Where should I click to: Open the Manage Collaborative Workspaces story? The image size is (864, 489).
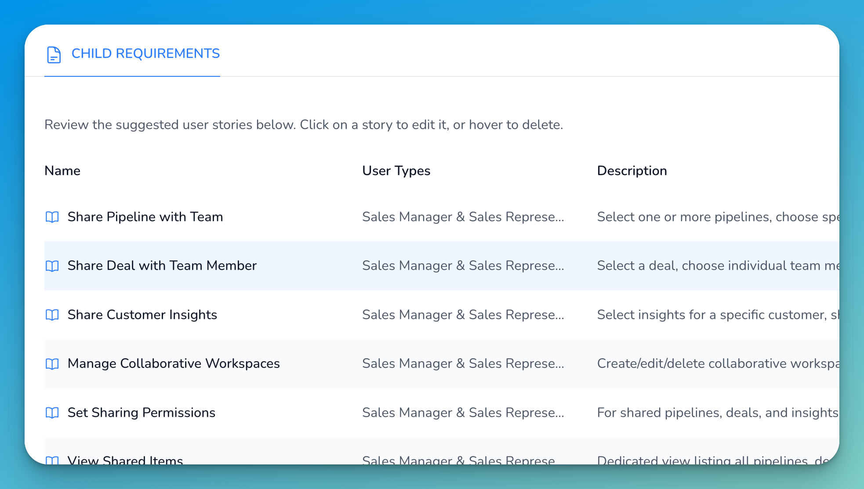coord(173,364)
